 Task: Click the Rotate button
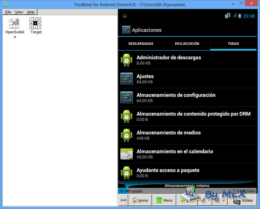(x=242, y=200)
